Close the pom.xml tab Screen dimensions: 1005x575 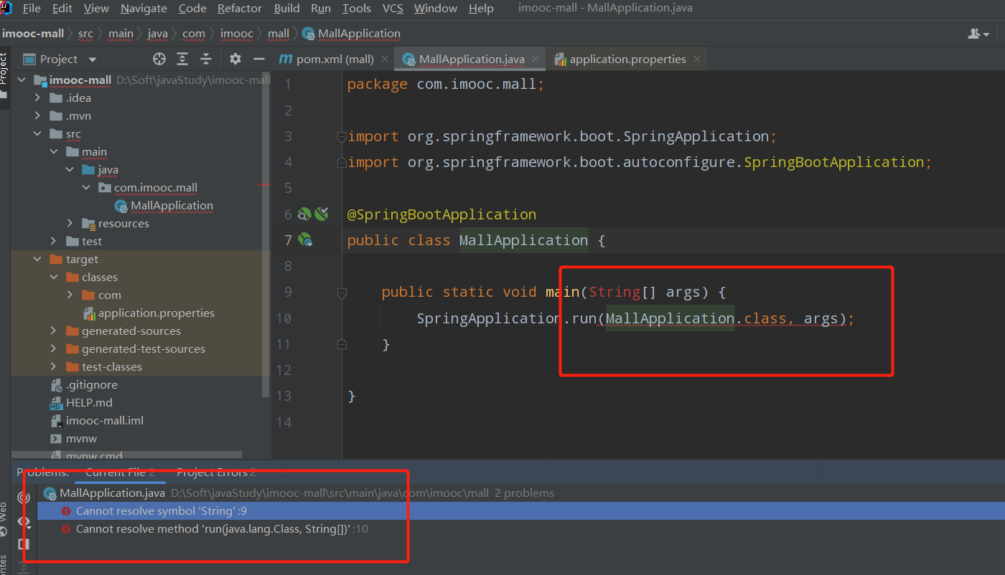(x=384, y=59)
